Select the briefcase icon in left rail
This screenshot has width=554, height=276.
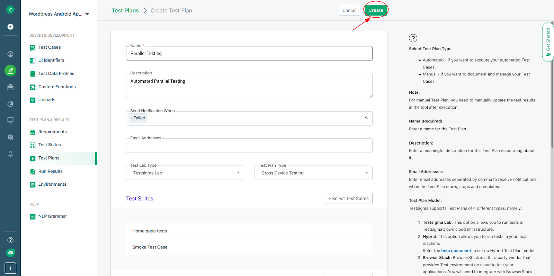10,87
